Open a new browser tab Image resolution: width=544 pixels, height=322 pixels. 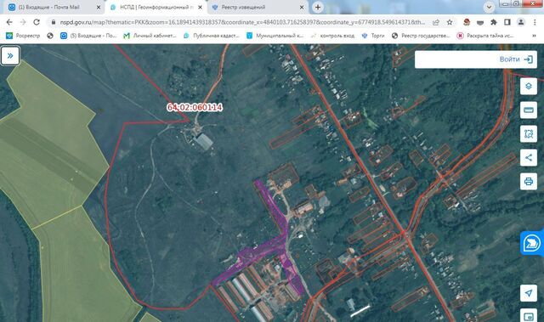[x=317, y=7]
